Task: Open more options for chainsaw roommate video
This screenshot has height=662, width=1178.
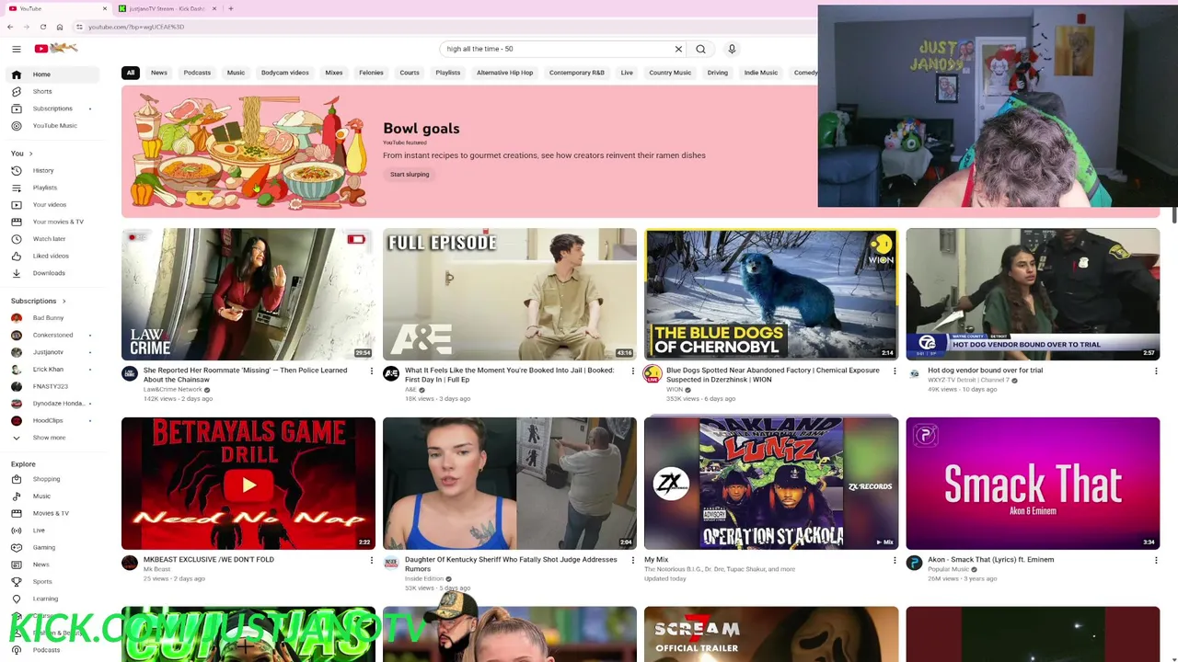Action: [x=372, y=371]
